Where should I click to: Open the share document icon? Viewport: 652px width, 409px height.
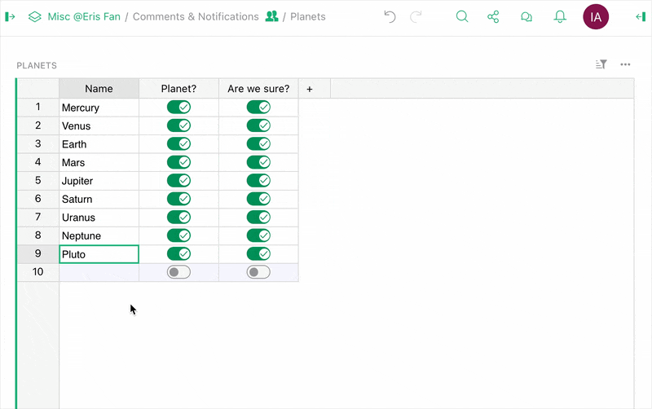pyautogui.click(x=493, y=16)
